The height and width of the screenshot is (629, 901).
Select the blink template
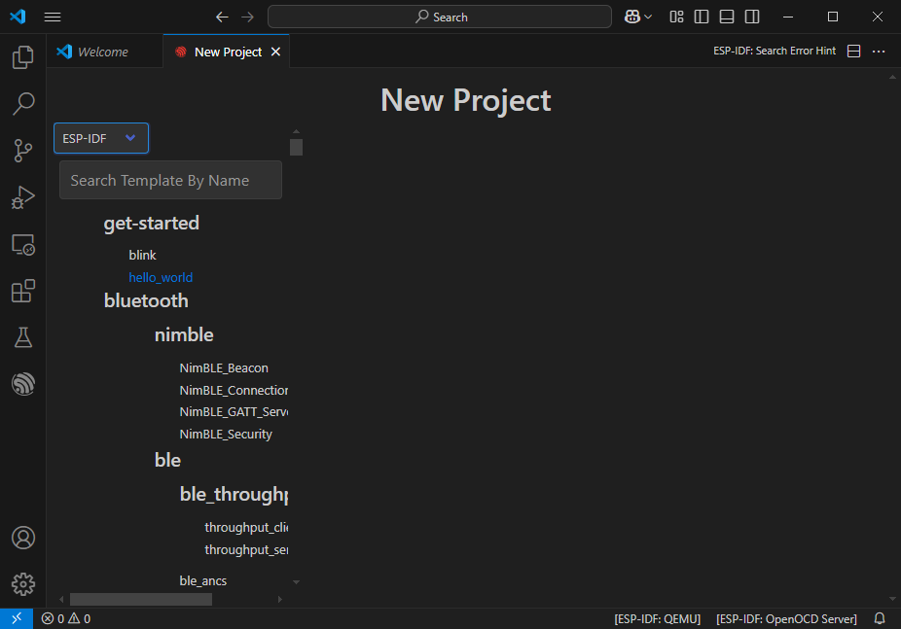coord(142,255)
